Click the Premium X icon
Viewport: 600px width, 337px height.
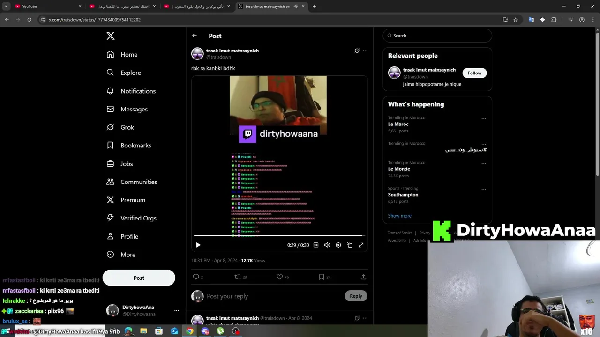pyautogui.click(x=110, y=200)
